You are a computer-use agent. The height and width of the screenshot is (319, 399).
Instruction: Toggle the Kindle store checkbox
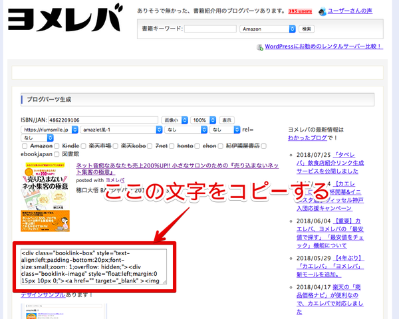[x=57, y=146]
